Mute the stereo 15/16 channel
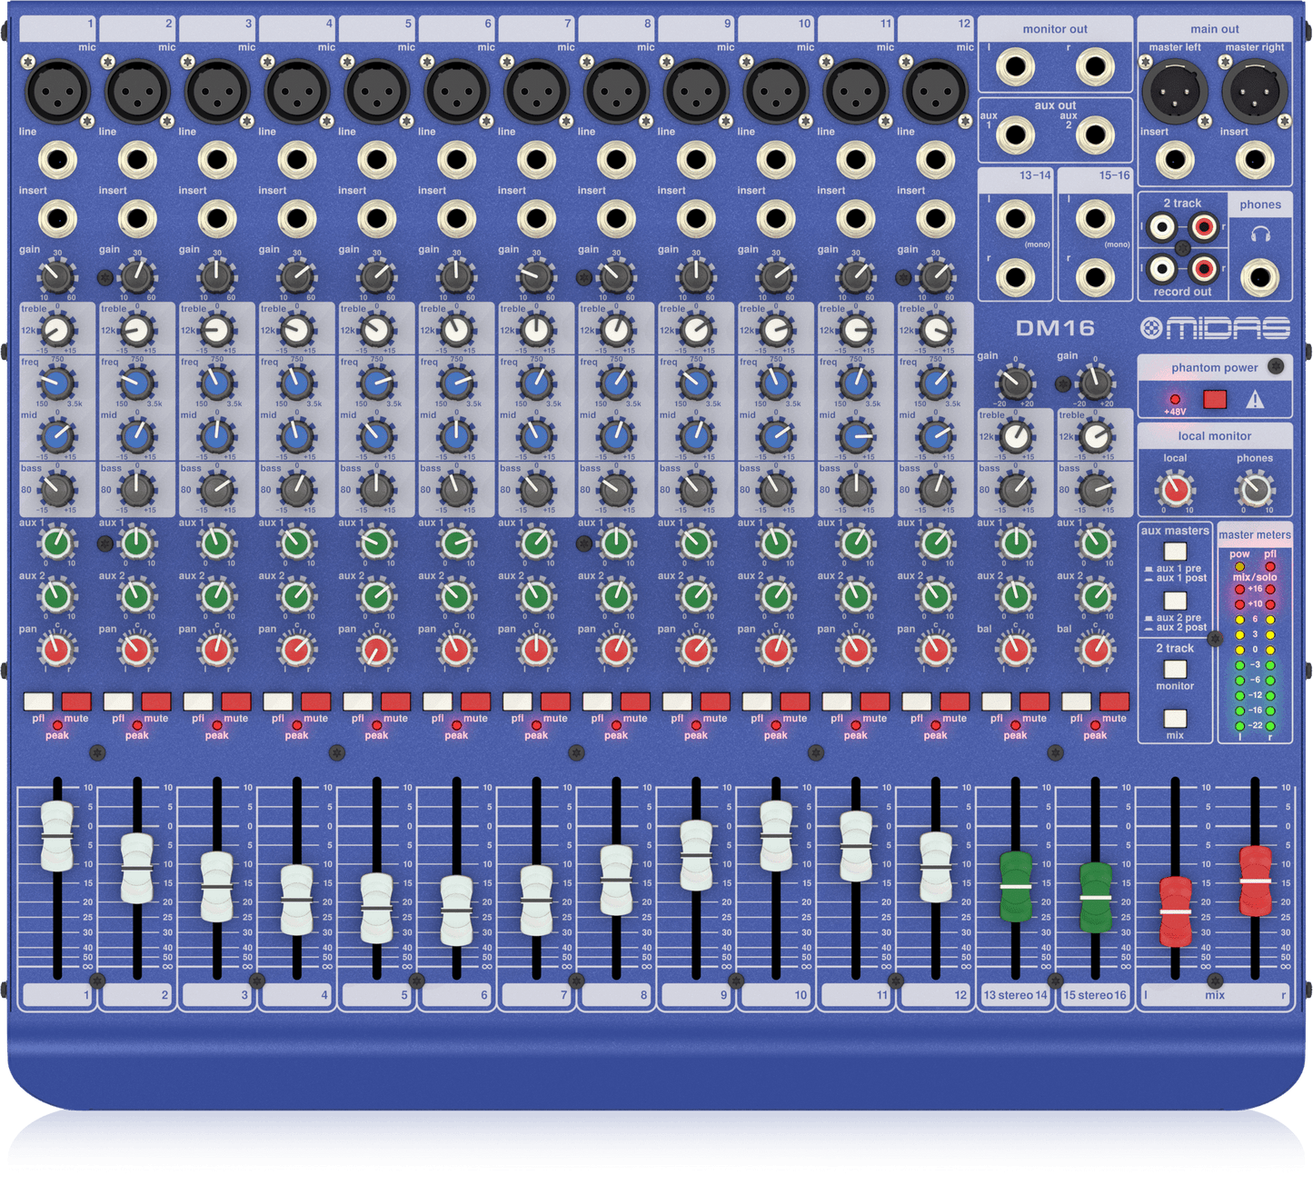The width and height of the screenshot is (1313, 1185). click(x=1114, y=702)
